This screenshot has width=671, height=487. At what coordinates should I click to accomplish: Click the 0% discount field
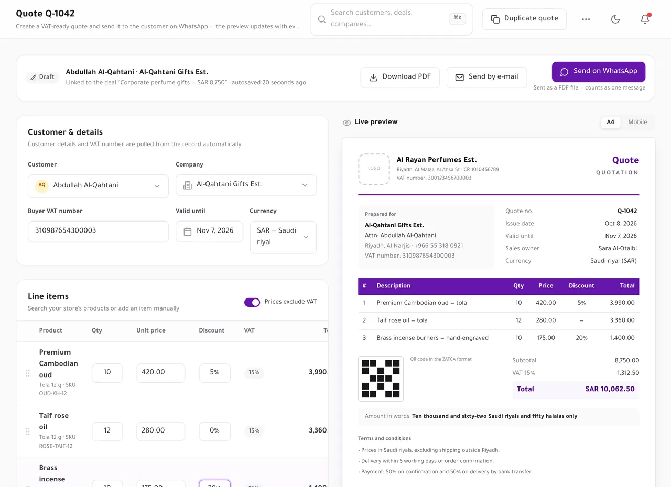point(214,431)
